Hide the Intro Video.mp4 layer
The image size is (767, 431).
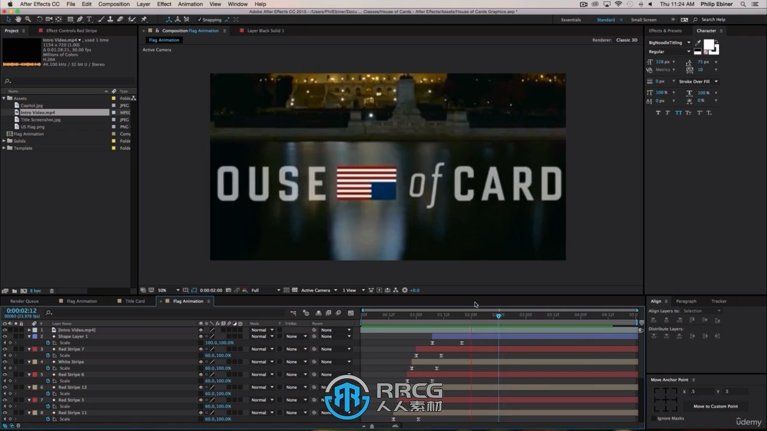(5, 330)
